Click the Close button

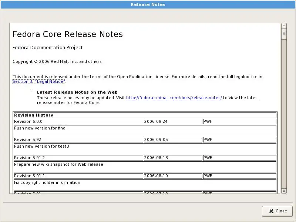[277, 211]
